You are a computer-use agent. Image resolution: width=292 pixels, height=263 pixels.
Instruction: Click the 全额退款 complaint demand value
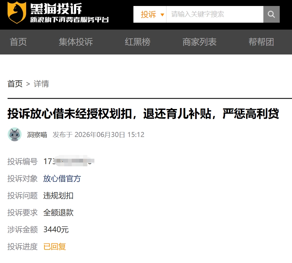[x=58, y=213]
